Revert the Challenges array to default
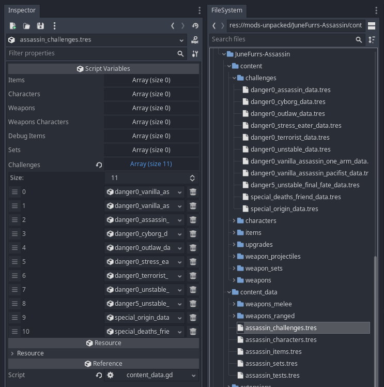Image resolution: width=384 pixels, height=387 pixels. [99, 165]
